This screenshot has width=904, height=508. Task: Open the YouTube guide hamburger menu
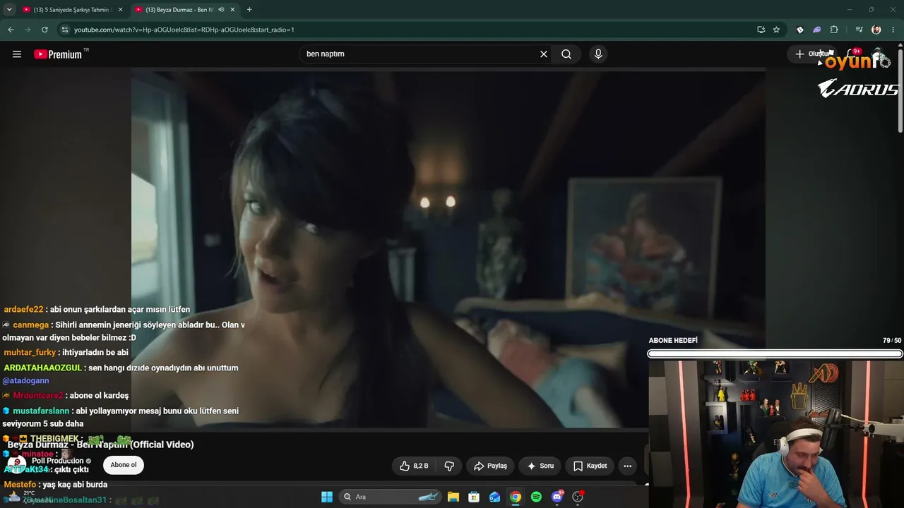(17, 54)
